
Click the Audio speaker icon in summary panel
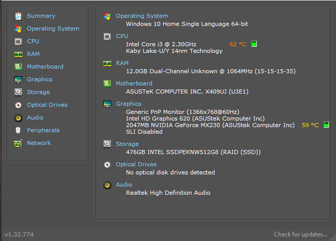pyautogui.click(x=107, y=185)
